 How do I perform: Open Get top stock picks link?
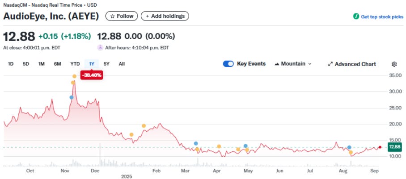click(x=382, y=17)
